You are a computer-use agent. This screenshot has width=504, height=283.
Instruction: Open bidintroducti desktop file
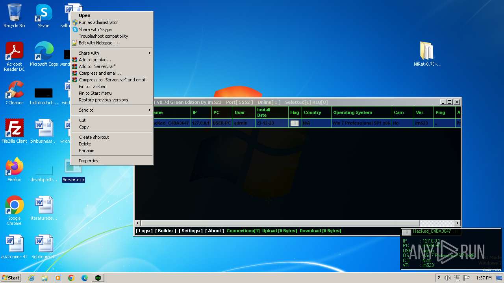44,95
